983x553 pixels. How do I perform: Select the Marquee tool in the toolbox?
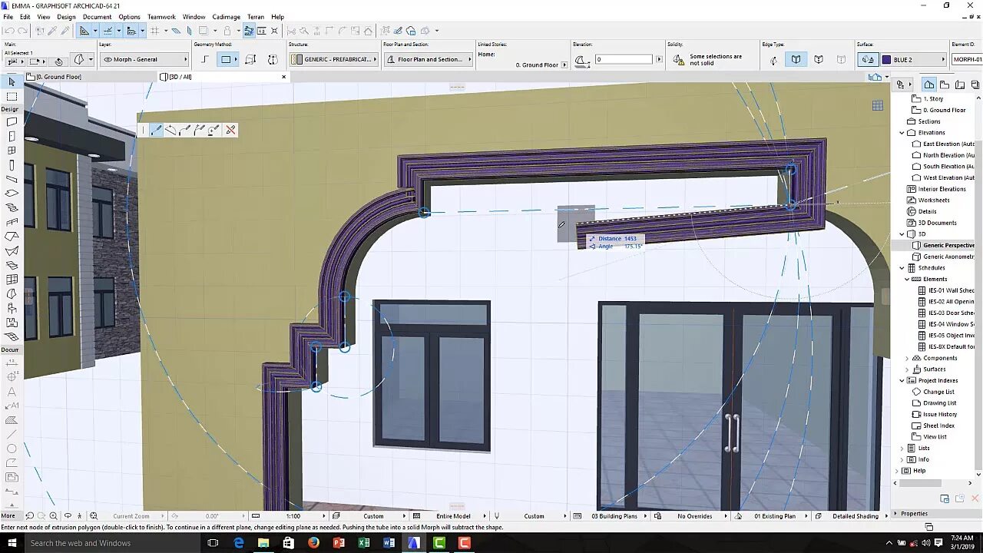[12, 97]
